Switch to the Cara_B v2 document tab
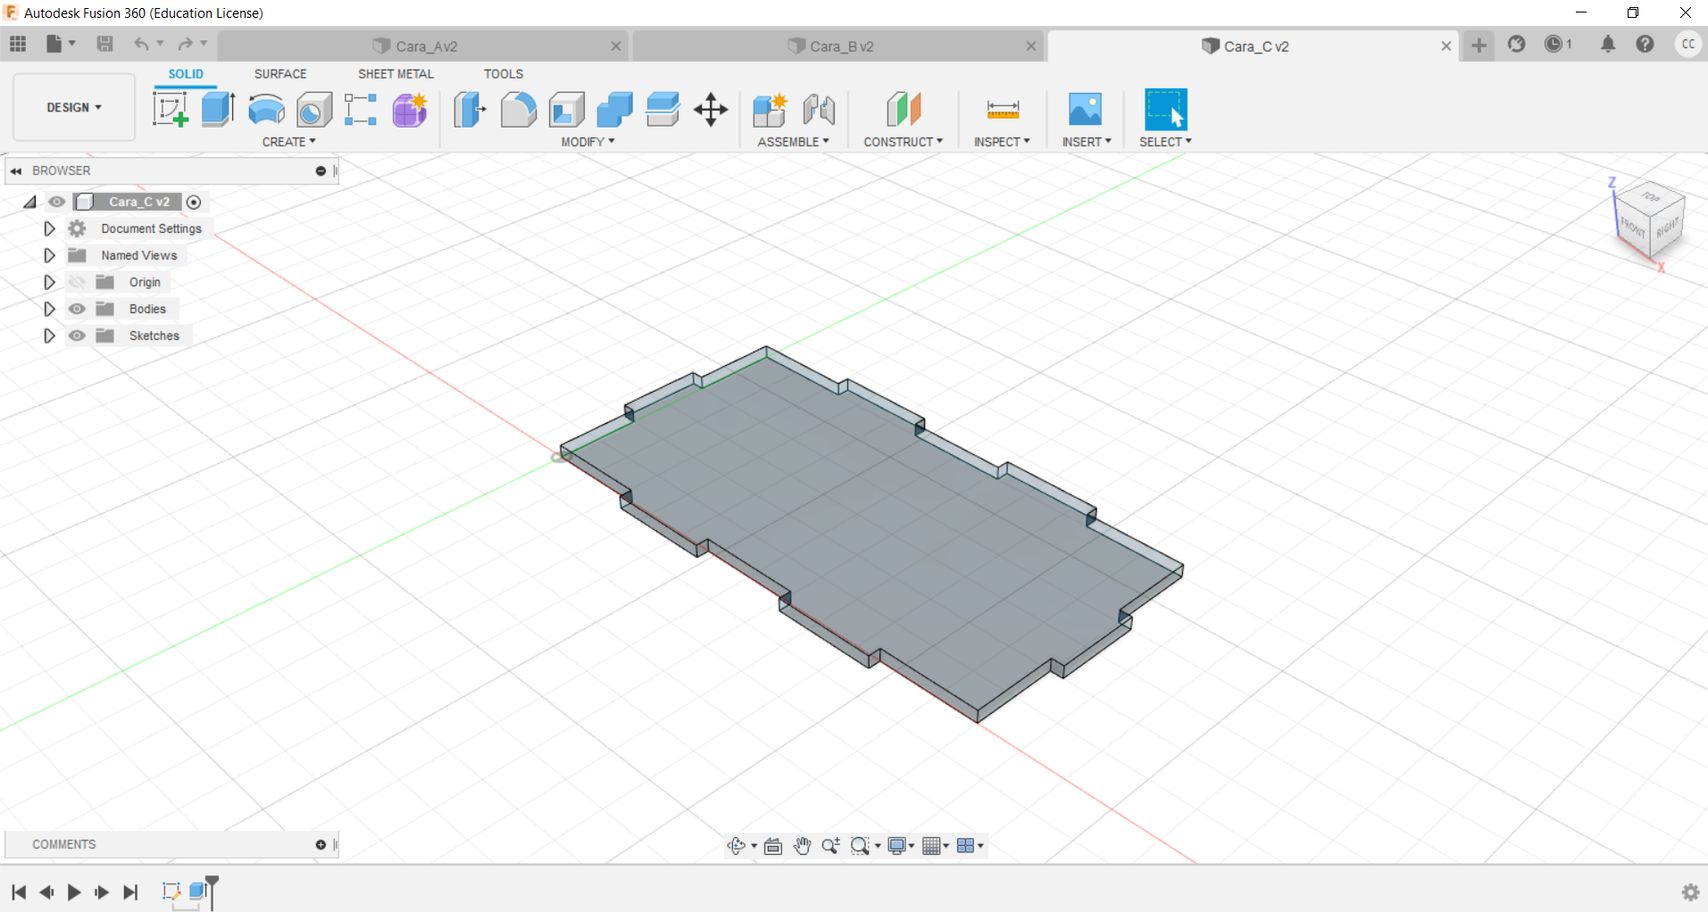Viewport: 1708px width, 912px height. pyautogui.click(x=841, y=46)
